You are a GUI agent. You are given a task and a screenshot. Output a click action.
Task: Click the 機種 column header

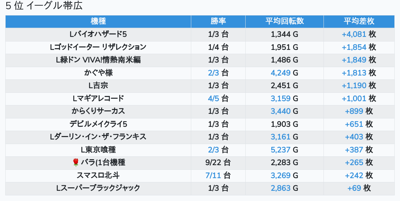pyautogui.click(x=98, y=21)
